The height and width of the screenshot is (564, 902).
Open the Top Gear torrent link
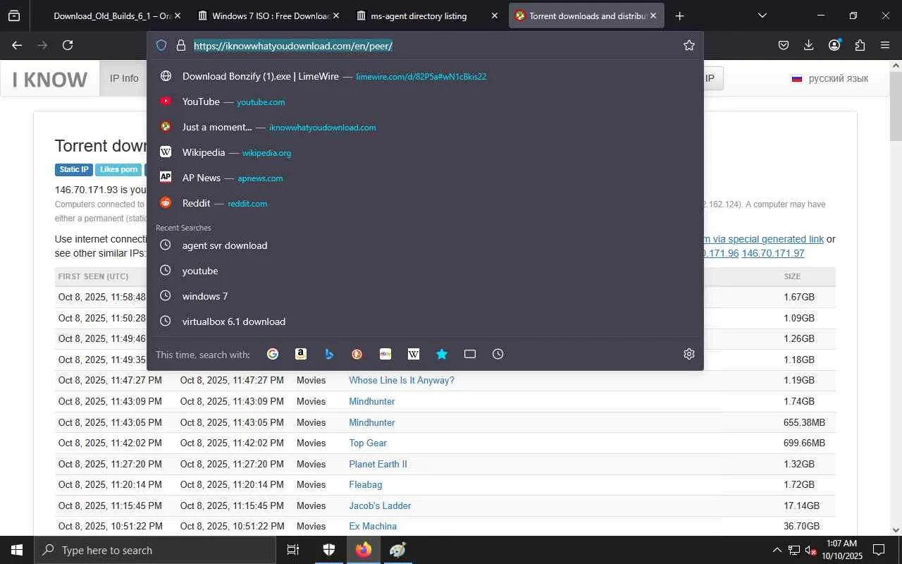tap(368, 443)
